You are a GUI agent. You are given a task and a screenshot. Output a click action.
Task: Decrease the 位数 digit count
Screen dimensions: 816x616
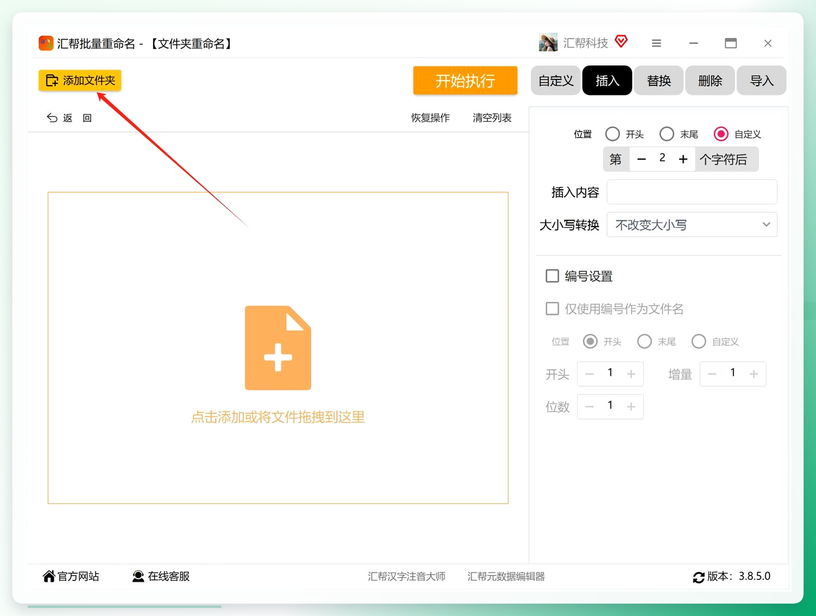click(589, 407)
